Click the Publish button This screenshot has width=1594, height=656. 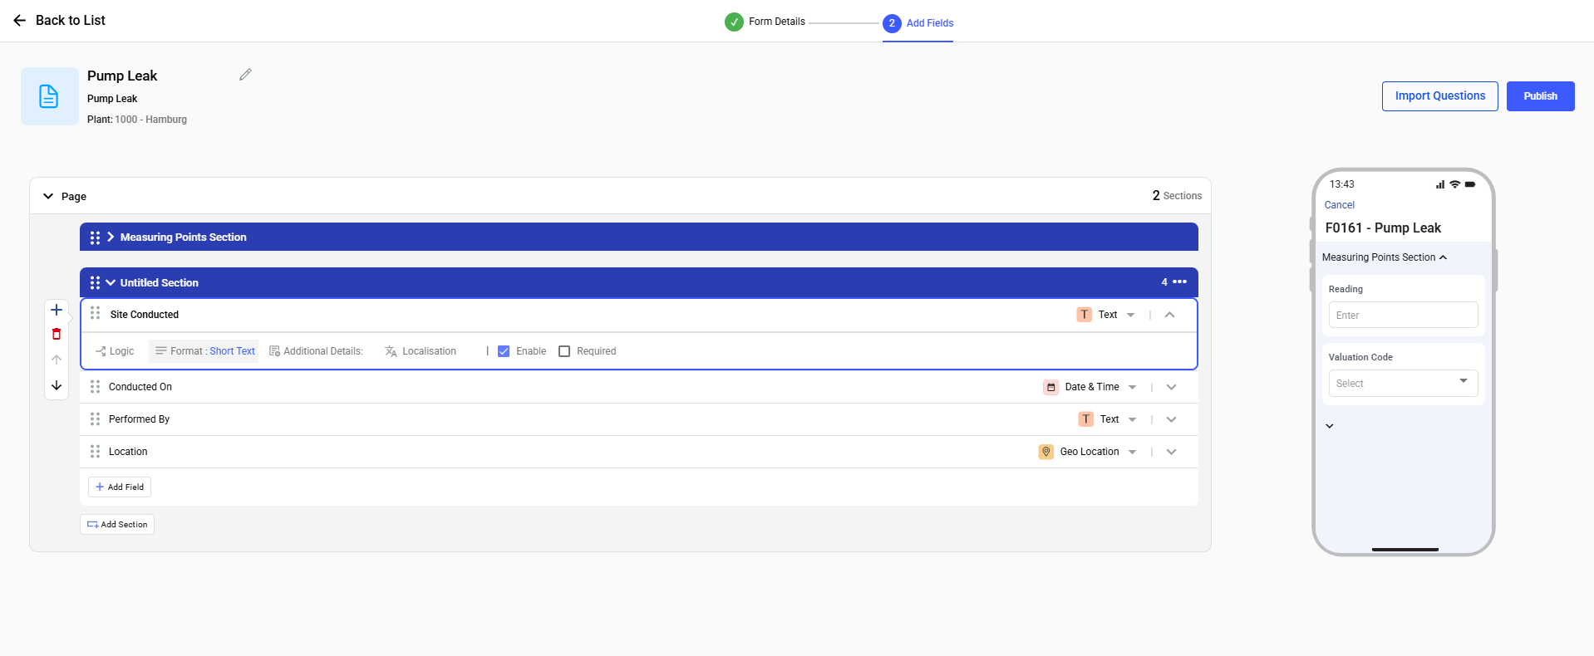point(1540,96)
